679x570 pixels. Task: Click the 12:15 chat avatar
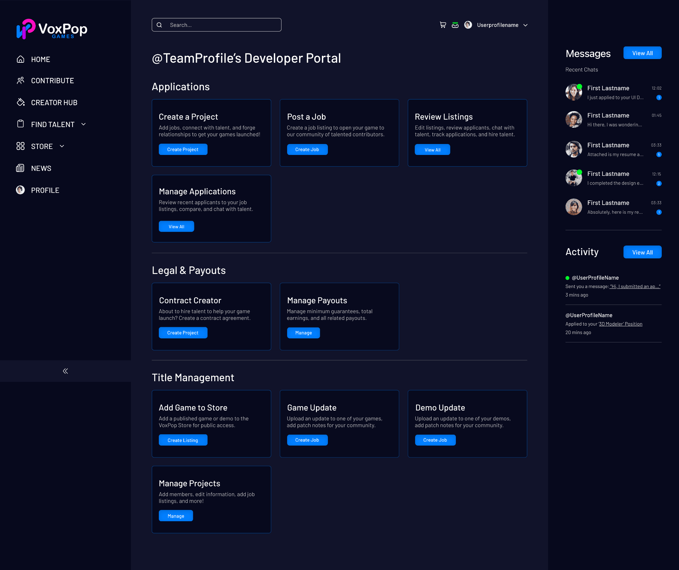coord(574,178)
